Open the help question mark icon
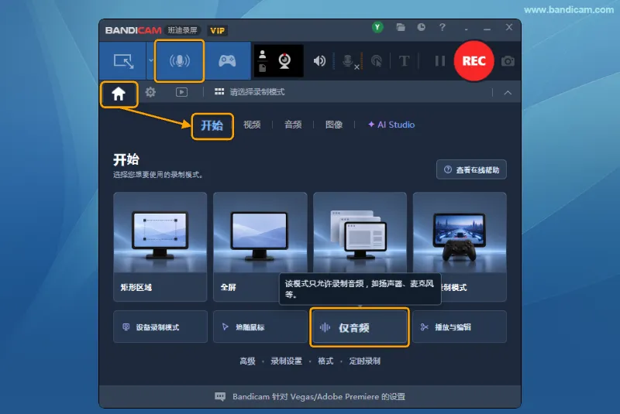Image resolution: width=620 pixels, height=414 pixels. (442, 27)
